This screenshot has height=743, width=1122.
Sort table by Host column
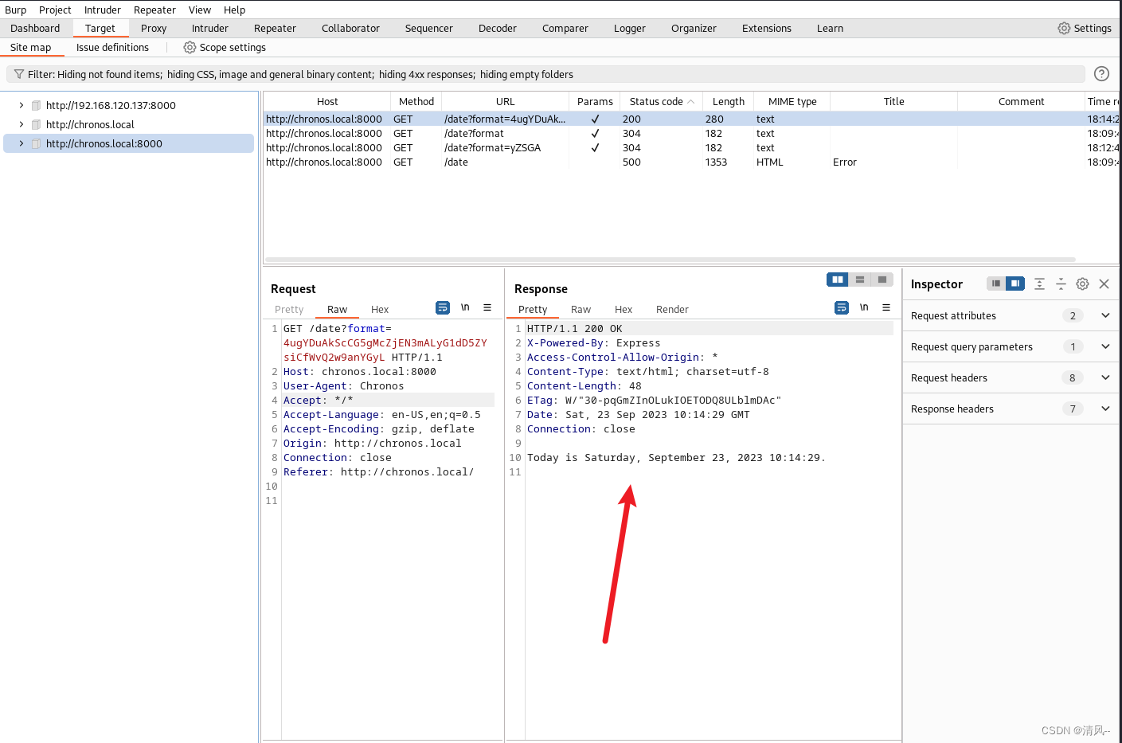coord(327,101)
